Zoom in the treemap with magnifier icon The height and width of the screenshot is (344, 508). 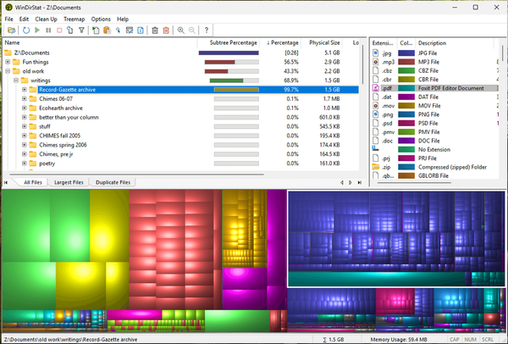[x=181, y=31]
